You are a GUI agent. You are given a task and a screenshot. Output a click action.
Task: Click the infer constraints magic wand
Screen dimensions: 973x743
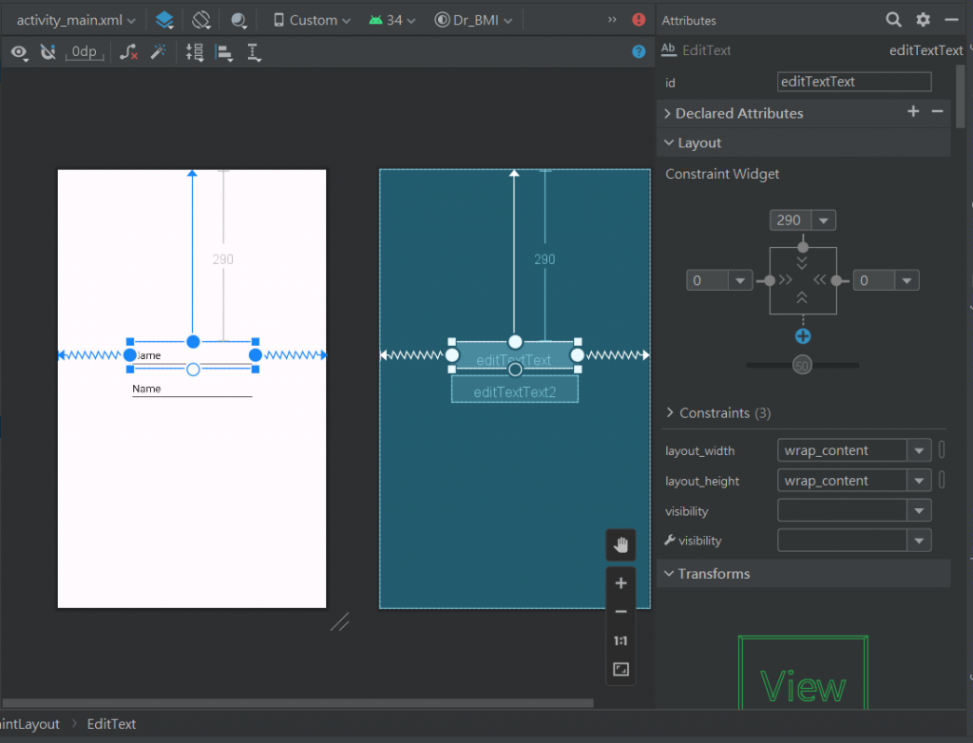[159, 52]
